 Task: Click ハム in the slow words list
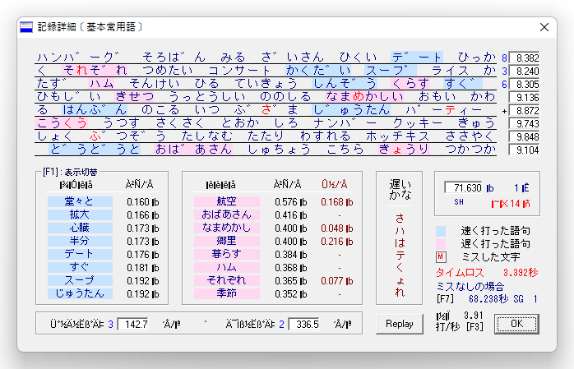pyautogui.click(x=227, y=267)
